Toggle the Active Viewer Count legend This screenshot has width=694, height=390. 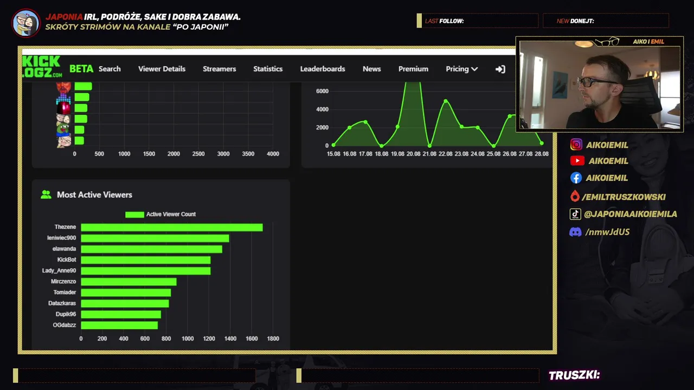[x=160, y=214]
